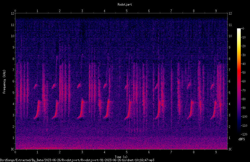250x162 pixels.
Task: Click the bright upsweep call near 8 seconds
Action: click(x=190, y=110)
